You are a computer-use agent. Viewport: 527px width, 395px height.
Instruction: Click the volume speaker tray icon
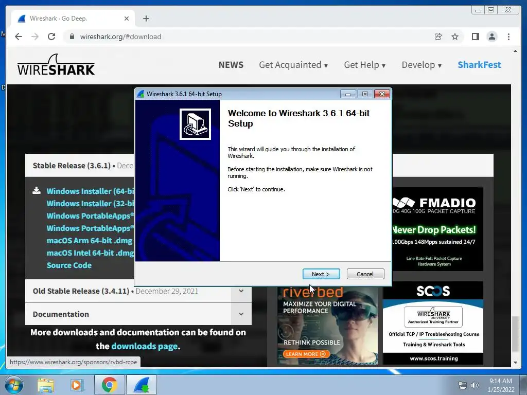pyautogui.click(x=475, y=385)
